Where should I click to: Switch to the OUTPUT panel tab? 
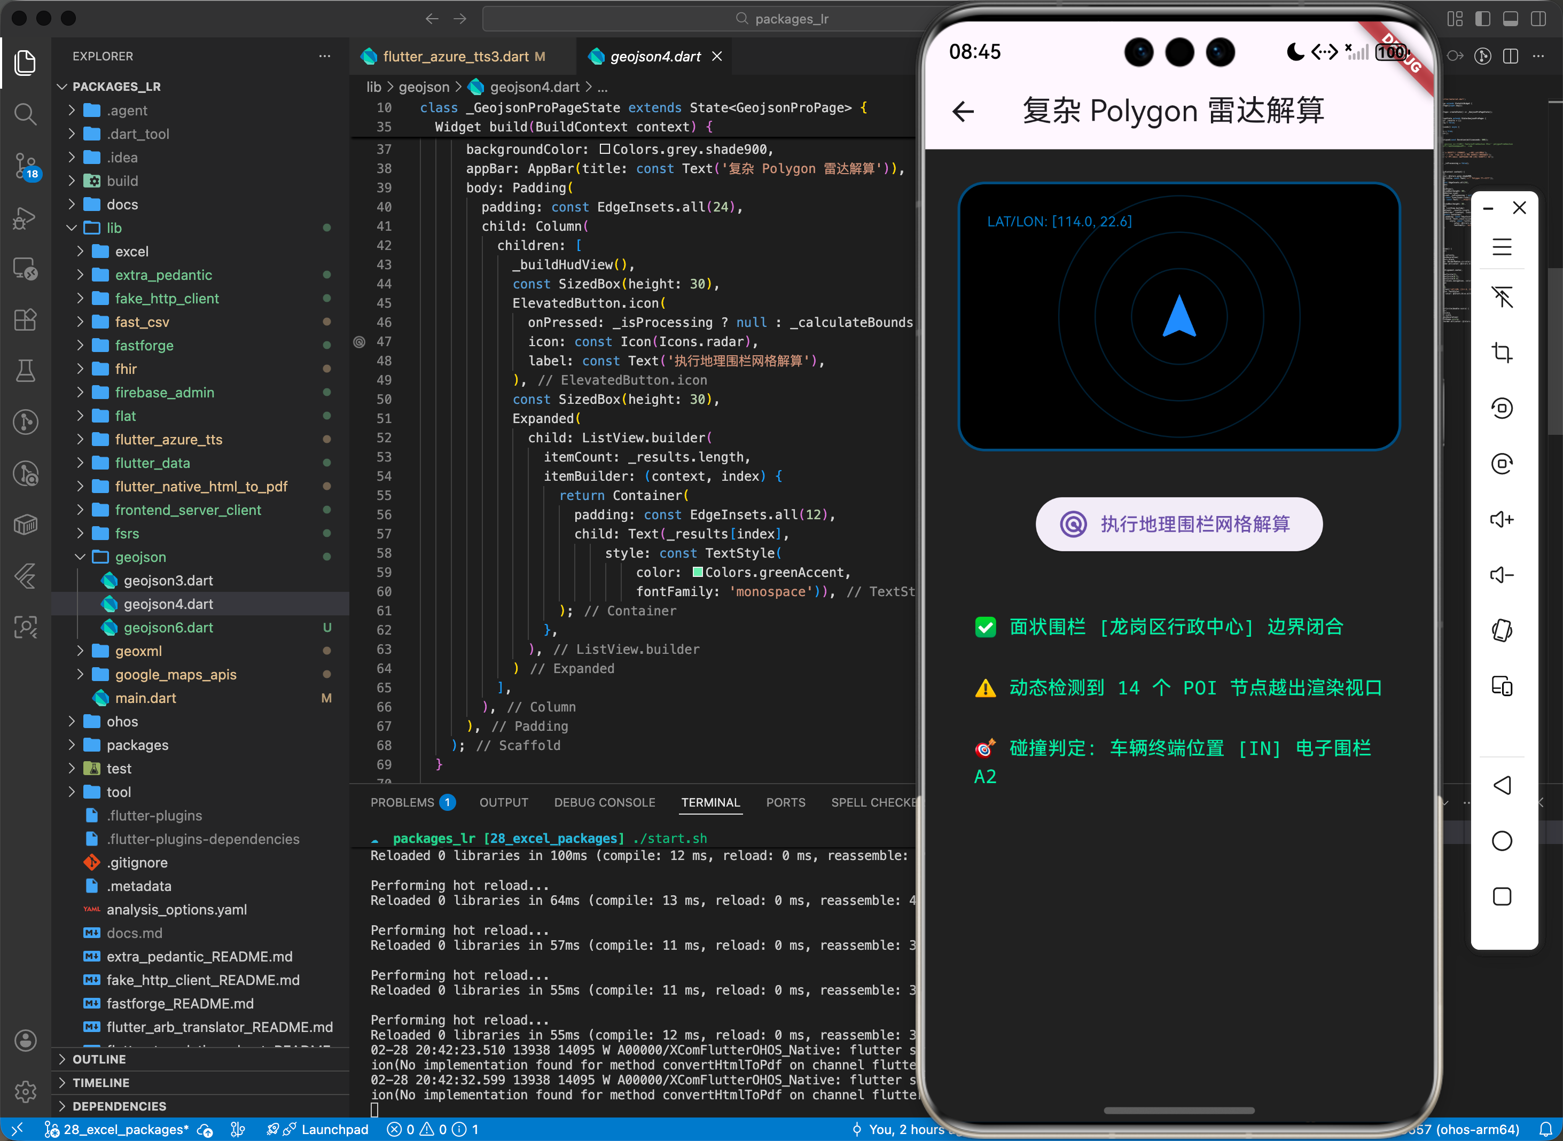click(504, 802)
